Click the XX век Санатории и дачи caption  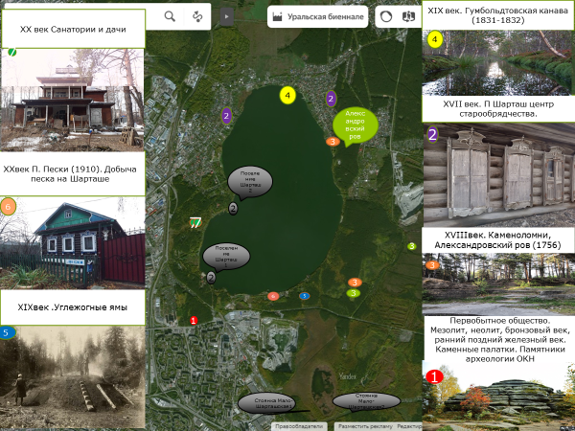pyautogui.click(x=73, y=30)
